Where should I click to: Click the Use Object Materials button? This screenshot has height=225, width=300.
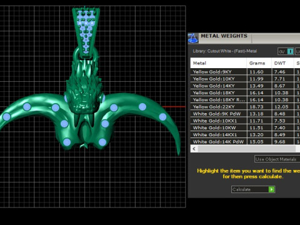click(x=277, y=159)
